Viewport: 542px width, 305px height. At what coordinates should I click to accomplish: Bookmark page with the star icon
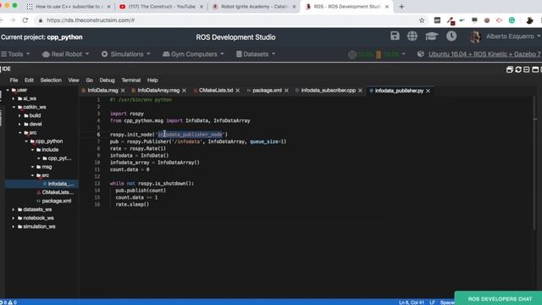click(422, 20)
